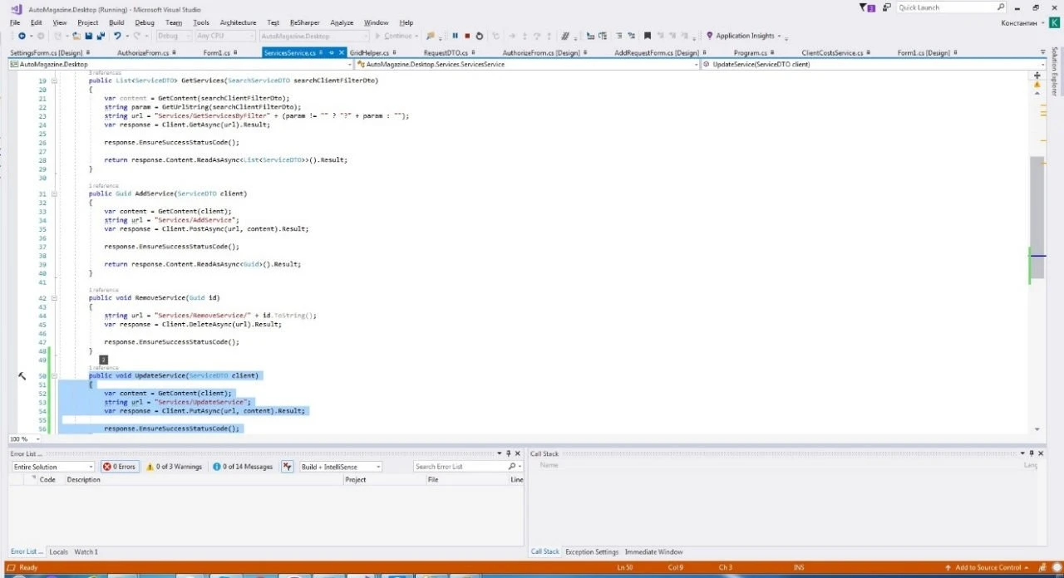The height and width of the screenshot is (578, 1064).
Task: Clear error list filter icon
Action: (288, 467)
